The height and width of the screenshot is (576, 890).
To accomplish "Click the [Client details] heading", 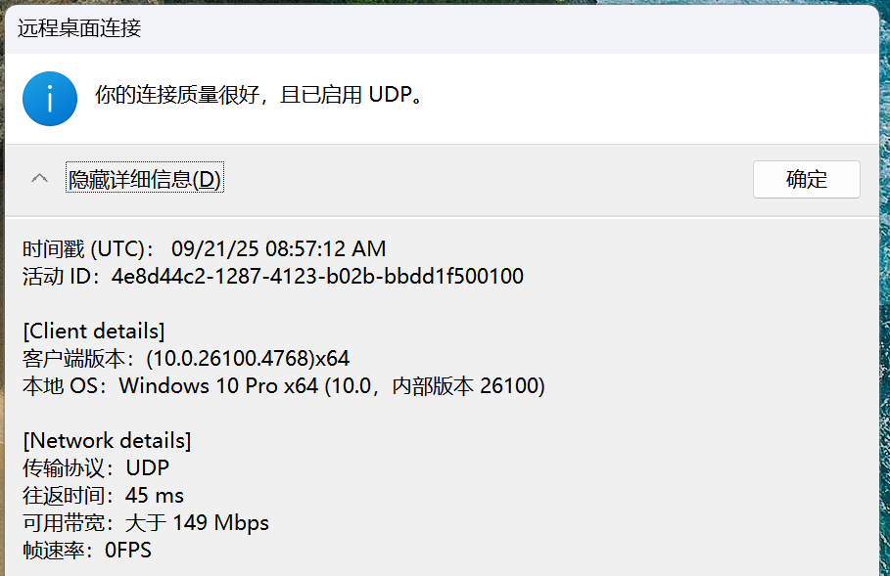I will [x=94, y=330].
